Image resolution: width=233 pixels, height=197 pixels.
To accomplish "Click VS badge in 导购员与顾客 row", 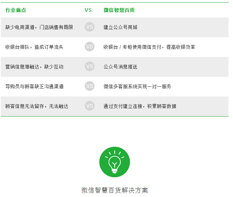I will point(90,86).
